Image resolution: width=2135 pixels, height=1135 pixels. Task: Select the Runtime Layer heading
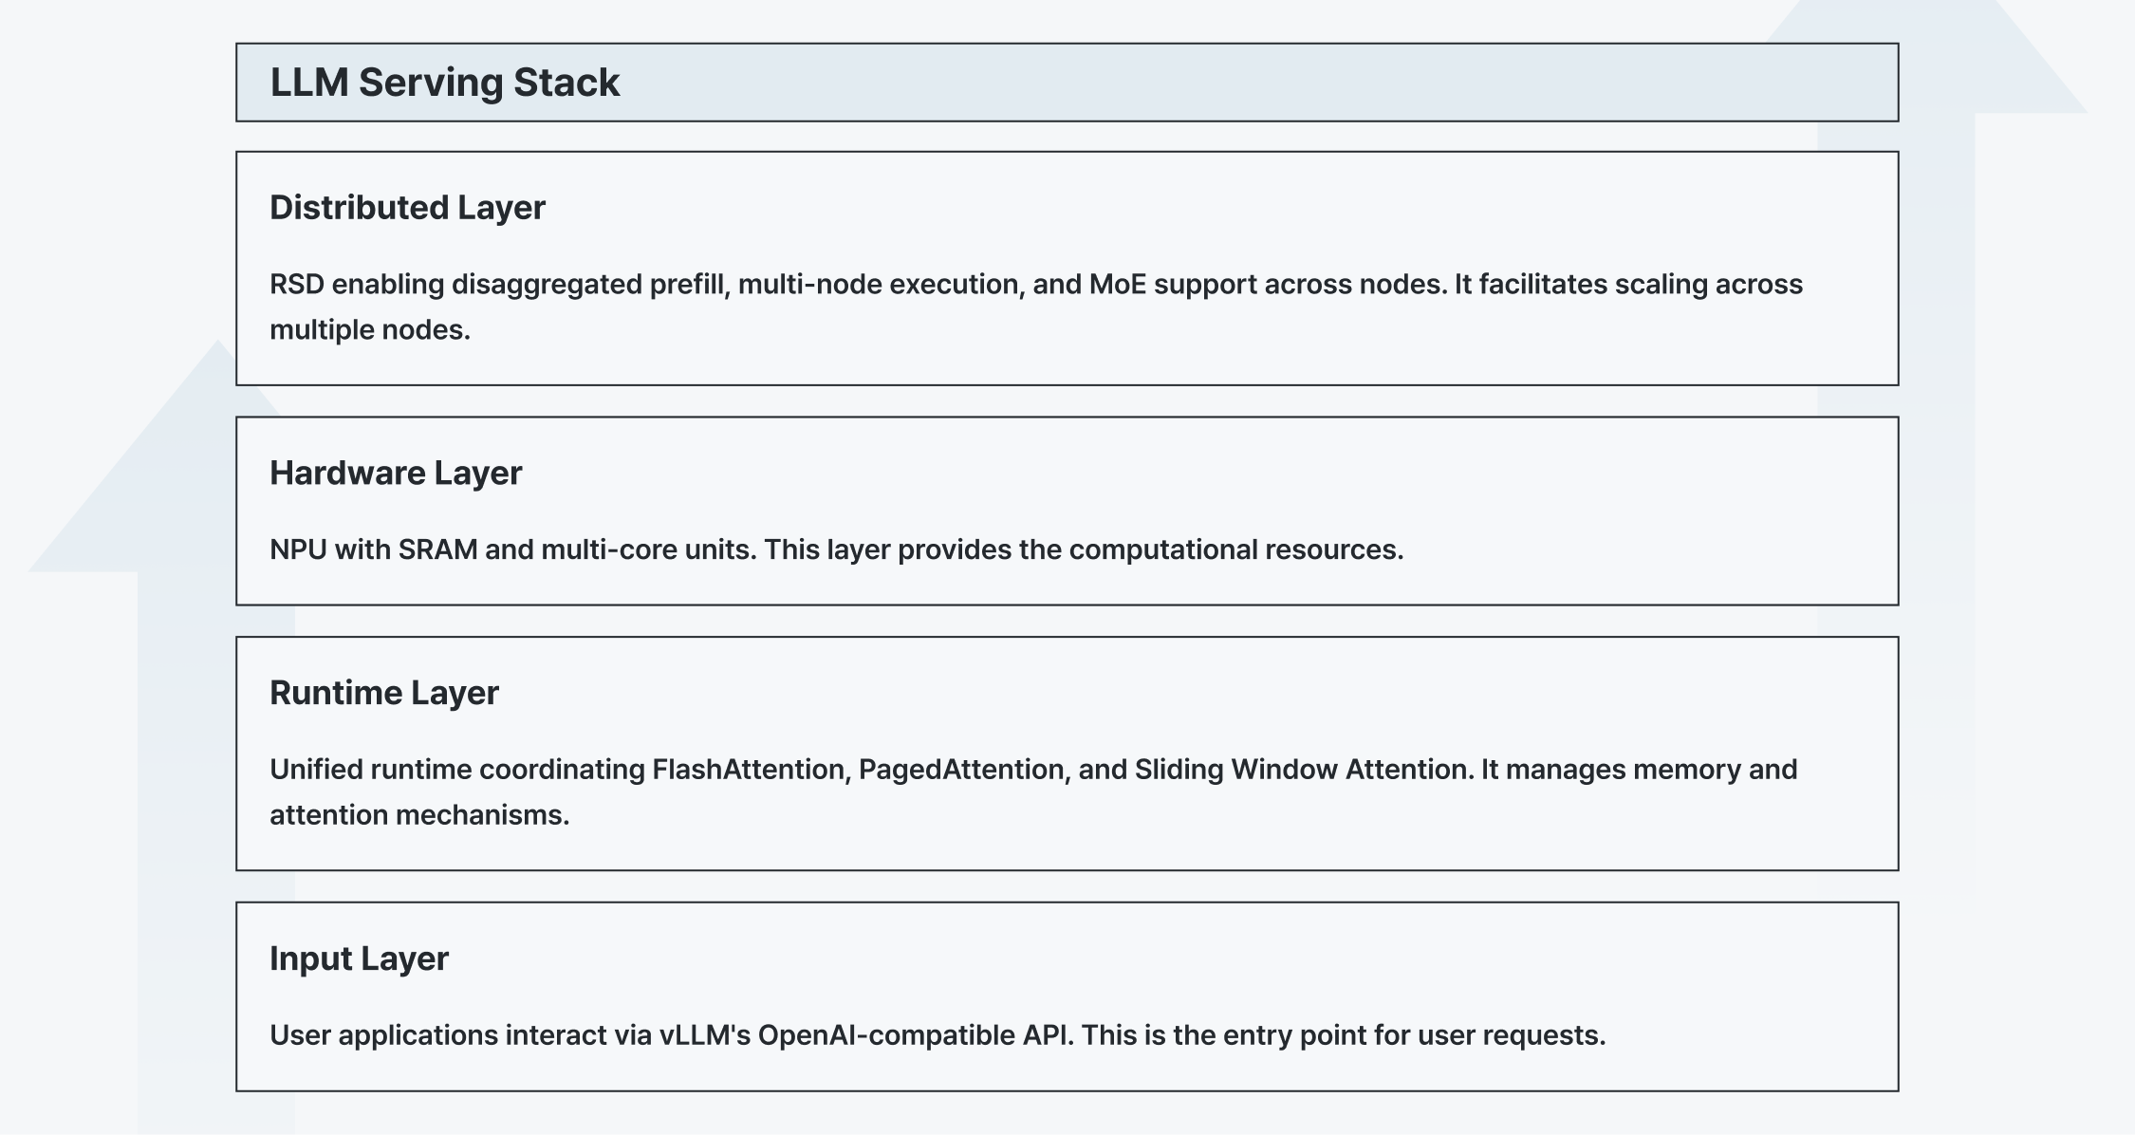coord(383,693)
